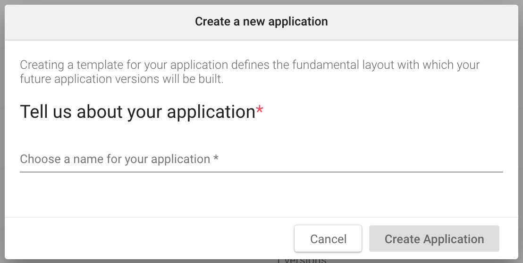Viewport: 523px width, 263px height.
Task: Click the dimmed backdrop left of the dialog
Action: (x=2, y=132)
